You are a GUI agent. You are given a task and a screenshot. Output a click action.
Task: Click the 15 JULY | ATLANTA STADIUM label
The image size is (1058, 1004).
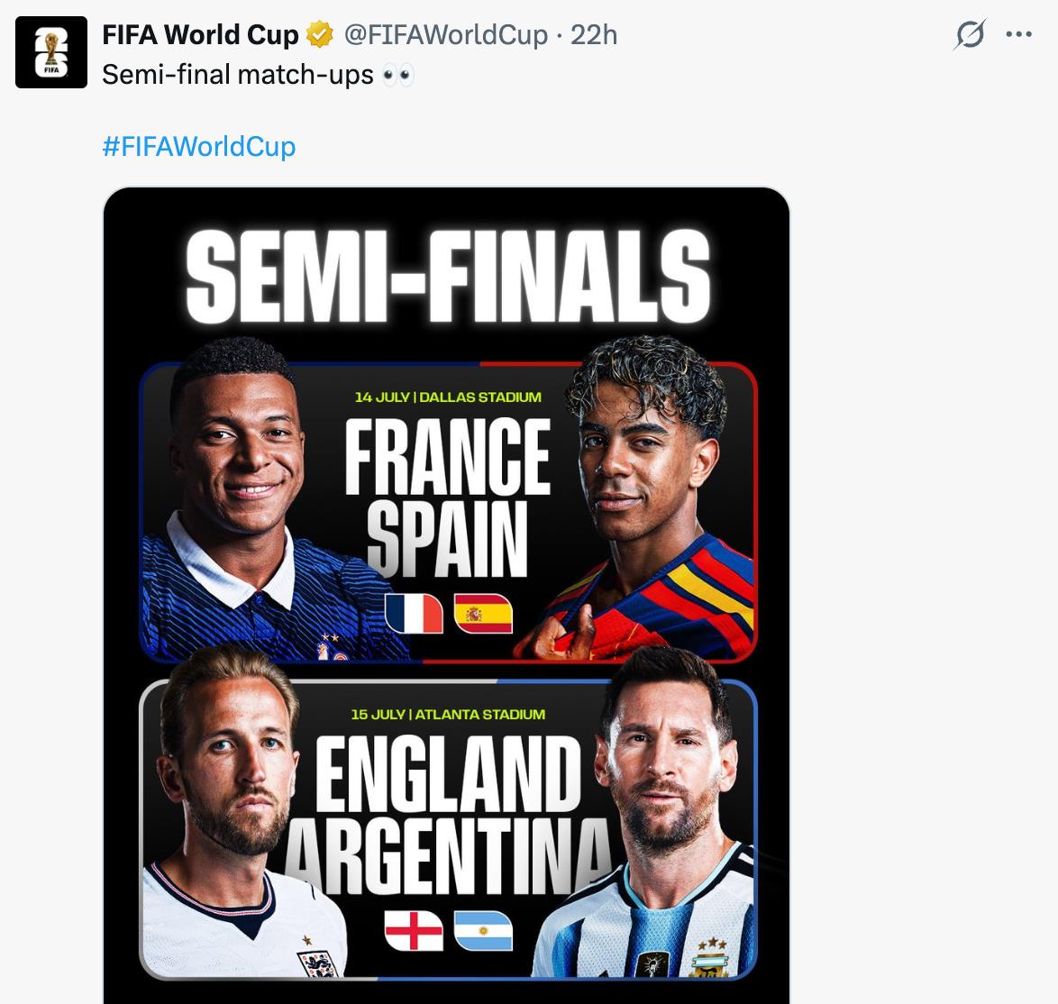[x=448, y=714]
